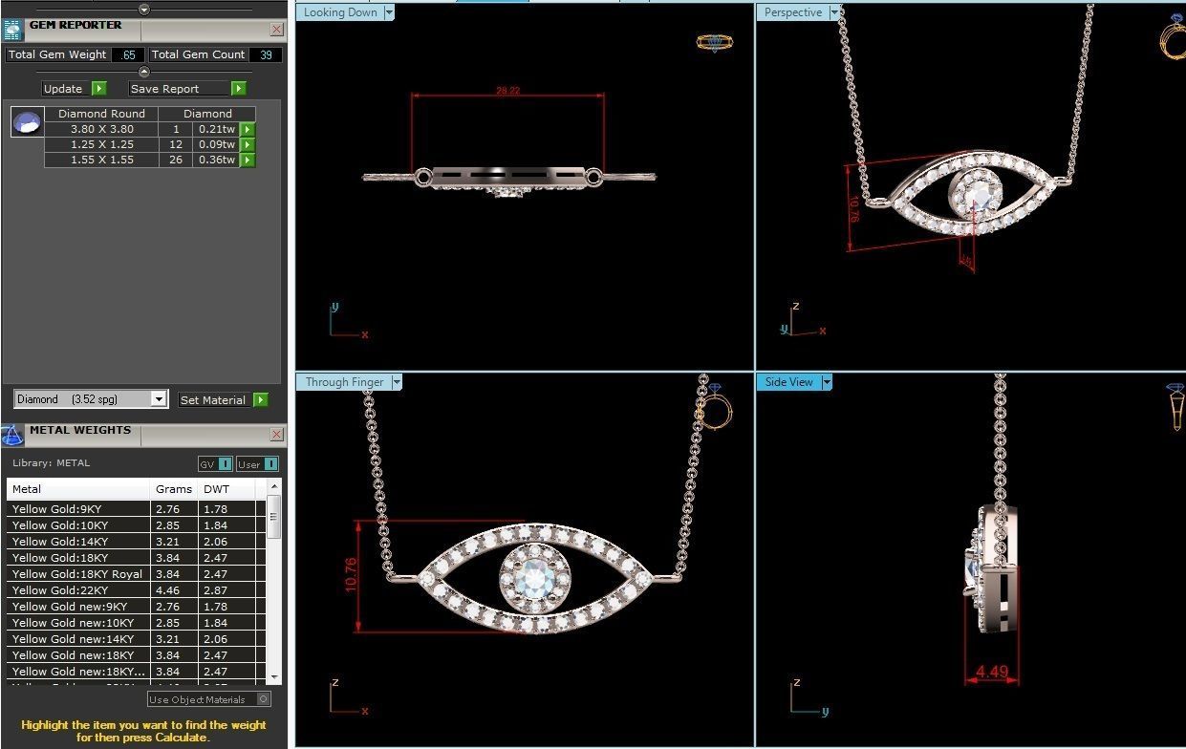Open the Through Finger viewport dropdown arrow

397,382
